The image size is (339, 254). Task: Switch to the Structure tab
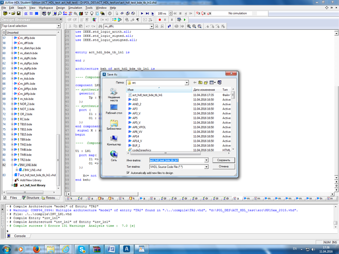32,198
